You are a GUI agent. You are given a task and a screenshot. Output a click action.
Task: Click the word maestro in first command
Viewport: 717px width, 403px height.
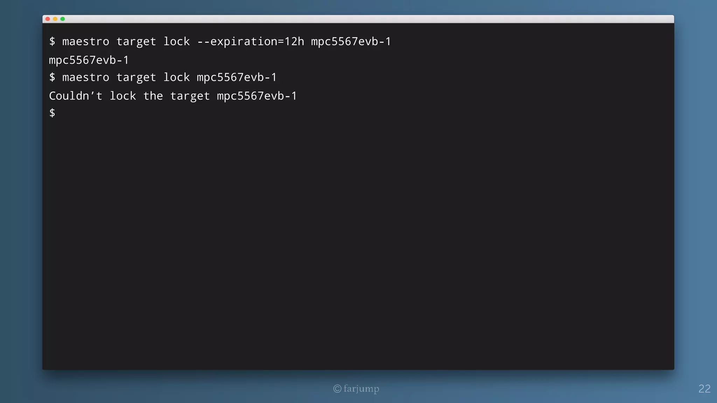click(86, 42)
